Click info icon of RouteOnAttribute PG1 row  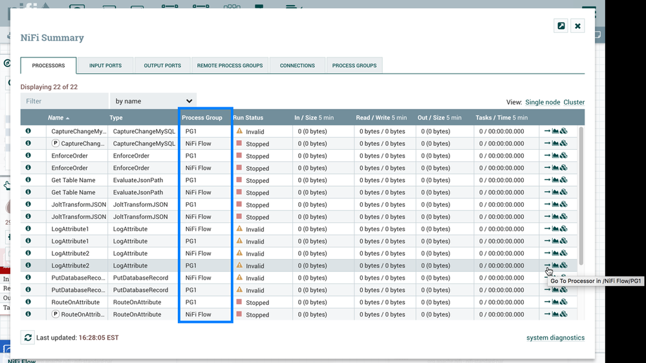pyautogui.click(x=28, y=302)
